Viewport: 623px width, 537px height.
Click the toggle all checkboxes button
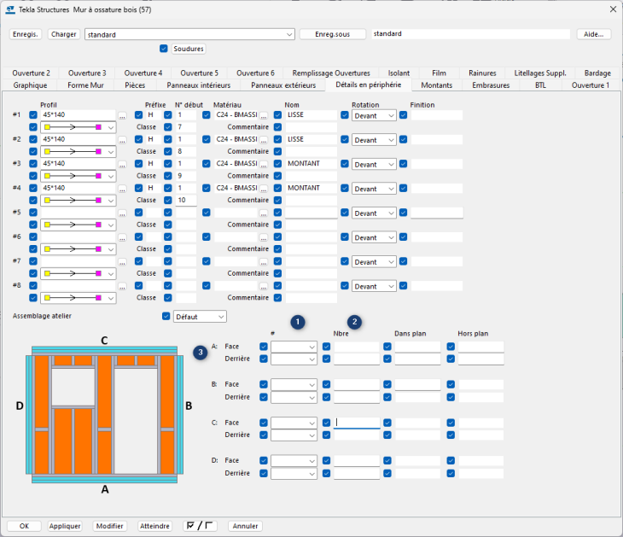200,526
